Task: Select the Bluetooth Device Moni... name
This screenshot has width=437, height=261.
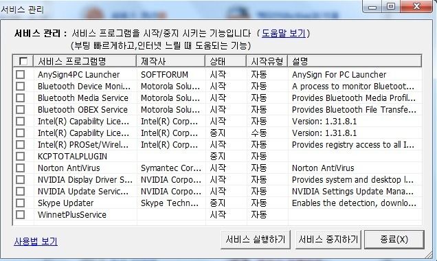Action: 84,87
